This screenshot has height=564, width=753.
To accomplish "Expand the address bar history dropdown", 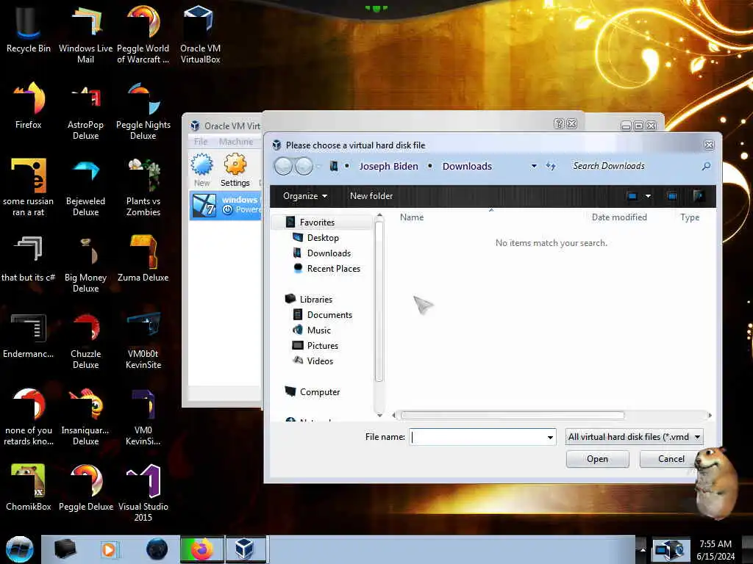I will pyautogui.click(x=534, y=166).
